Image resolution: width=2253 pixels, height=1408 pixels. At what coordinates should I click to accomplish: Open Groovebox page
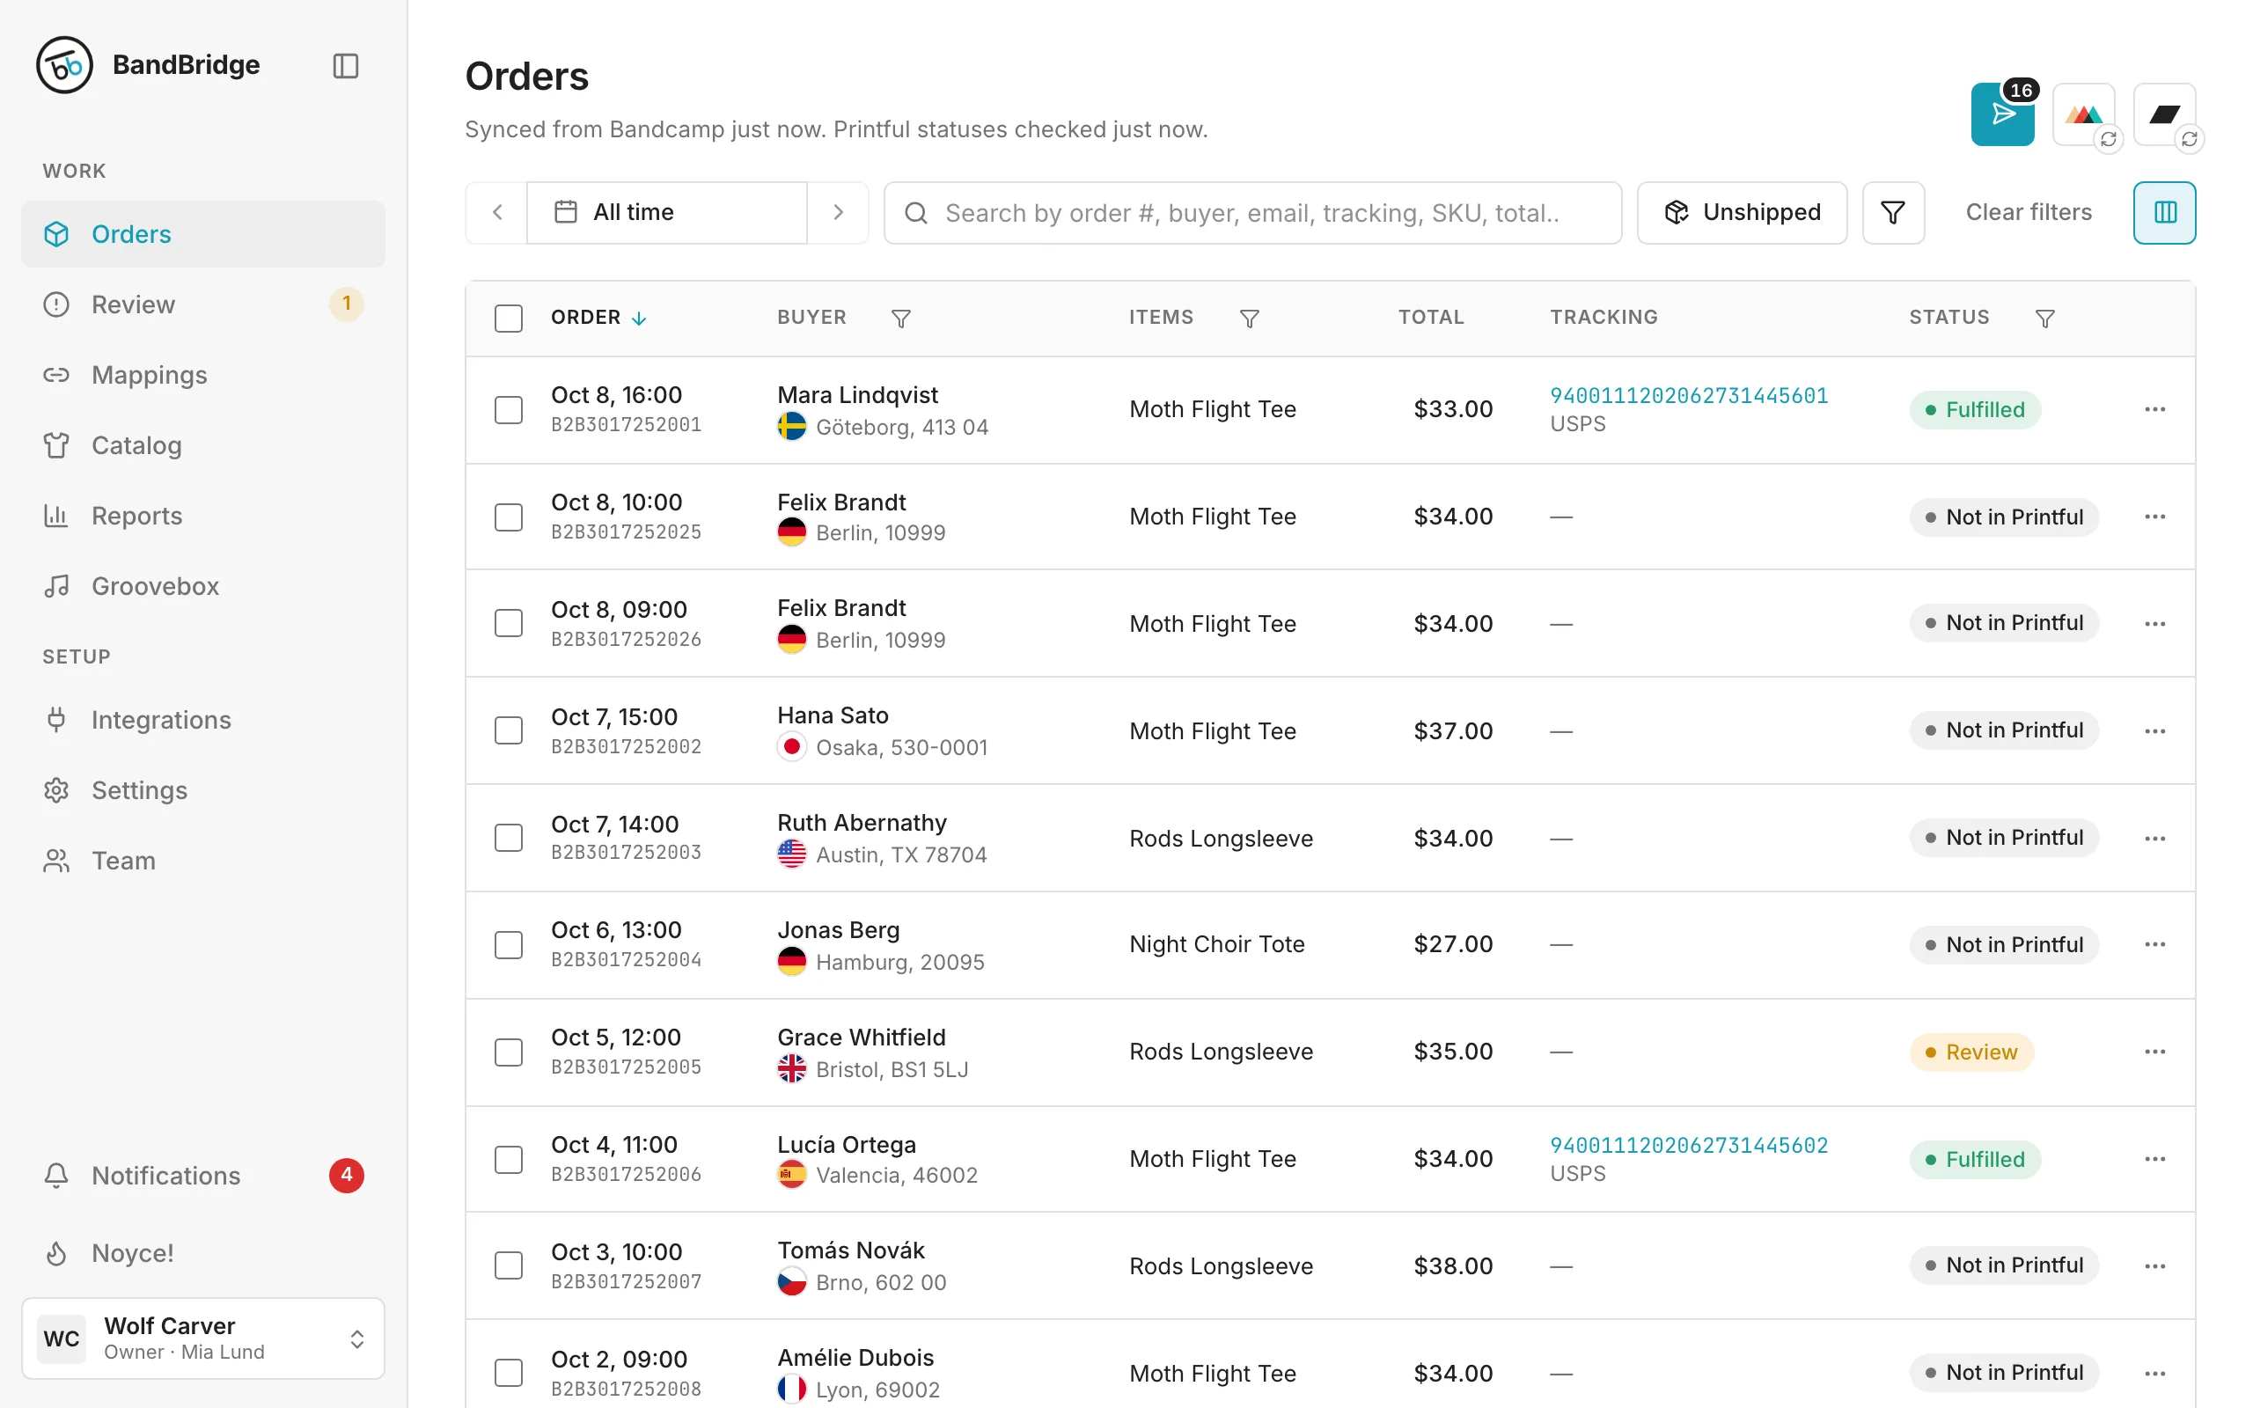pyautogui.click(x=203, y=586)
